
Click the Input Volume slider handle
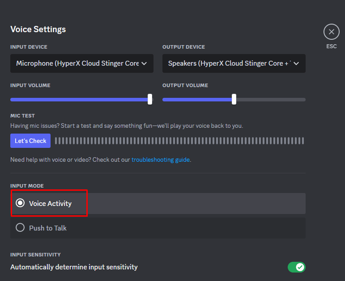pyautogui.click(x=150, y=99)
